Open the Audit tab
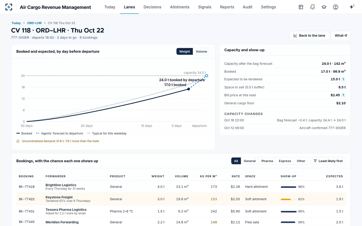This screenshot has height=226, width=362. 248,7
